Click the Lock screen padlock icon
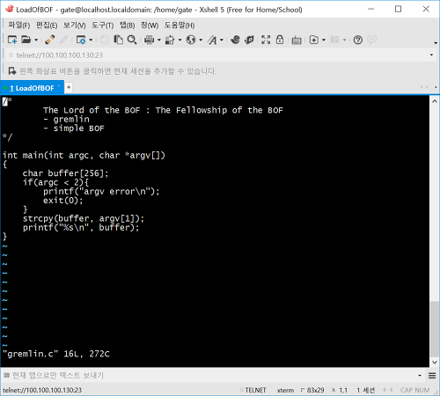The image size is (440, 396). (x=280, y=40)
